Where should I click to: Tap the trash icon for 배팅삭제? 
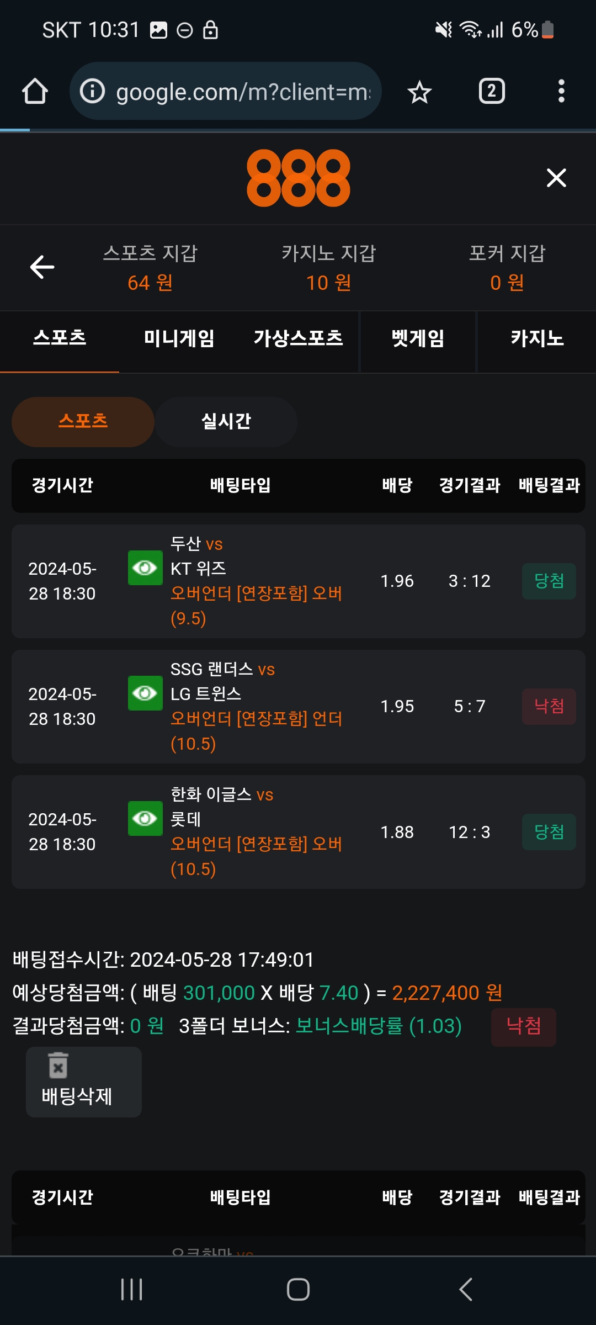click(x=58, y=1066)
